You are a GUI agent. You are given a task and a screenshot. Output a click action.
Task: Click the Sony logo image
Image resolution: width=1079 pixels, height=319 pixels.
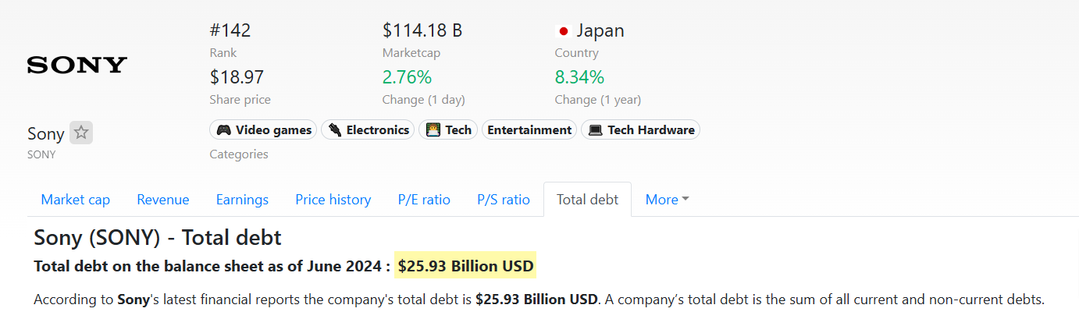tap(77, 65)
